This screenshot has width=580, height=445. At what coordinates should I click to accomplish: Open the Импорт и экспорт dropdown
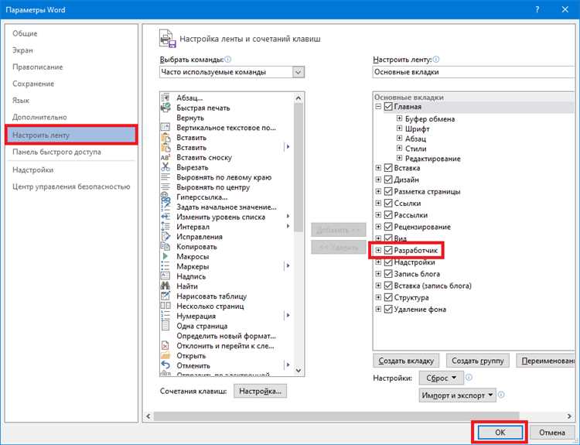point(457,395)
